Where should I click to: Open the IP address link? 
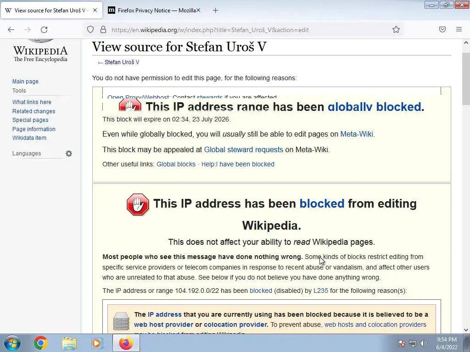click(x=165, y=314)
